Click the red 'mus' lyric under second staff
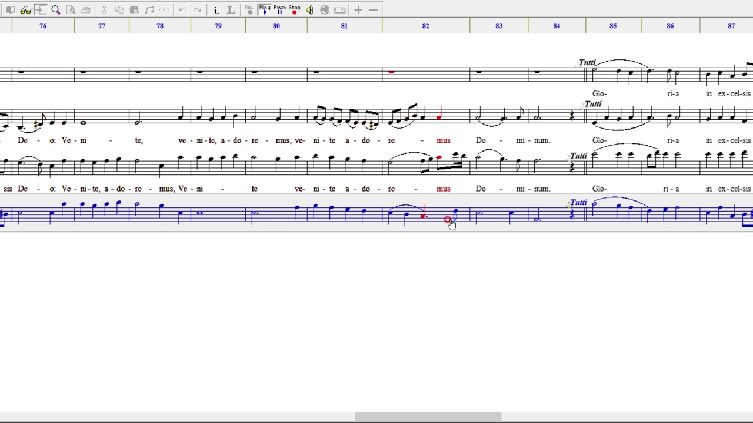The image size is (753, 423). click(x=444, y=140)
